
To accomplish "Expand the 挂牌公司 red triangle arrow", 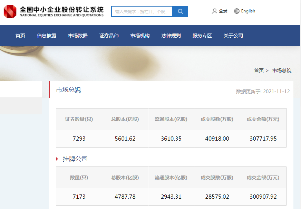I will coord(57,159).
